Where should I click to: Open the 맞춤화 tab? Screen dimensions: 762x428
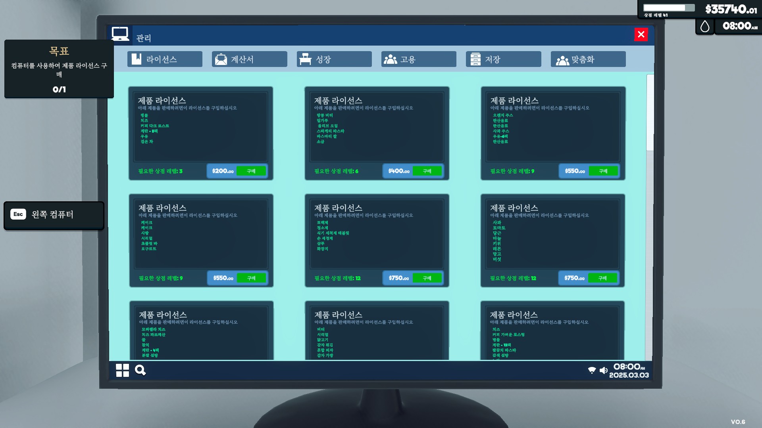coord(588,59)
